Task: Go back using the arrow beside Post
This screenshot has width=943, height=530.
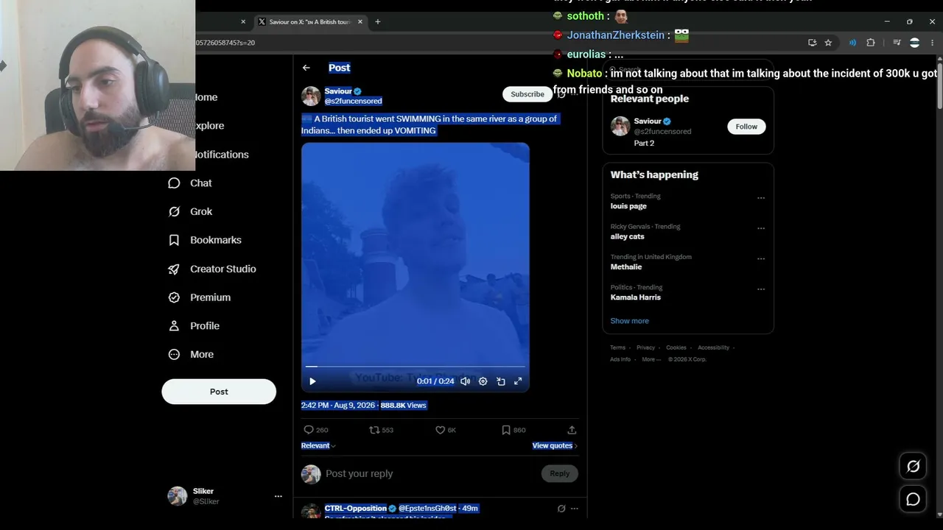Action: [x=306, y=68]
